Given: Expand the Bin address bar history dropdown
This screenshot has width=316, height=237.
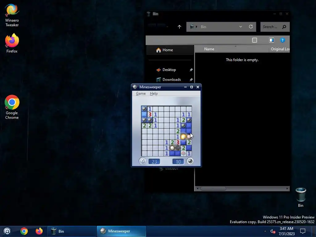Looking at the screenshot, I should point(241,27).
